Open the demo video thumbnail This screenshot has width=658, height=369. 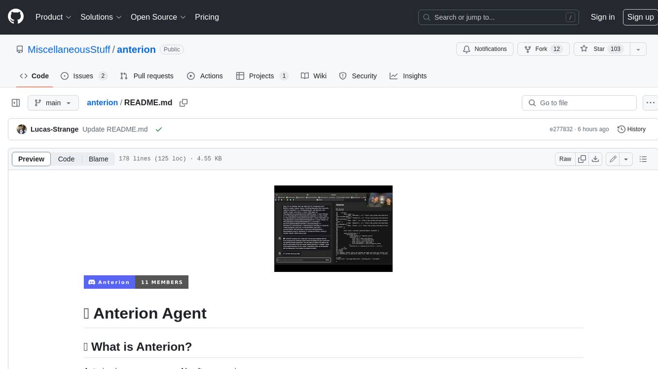tap(333, 228)
